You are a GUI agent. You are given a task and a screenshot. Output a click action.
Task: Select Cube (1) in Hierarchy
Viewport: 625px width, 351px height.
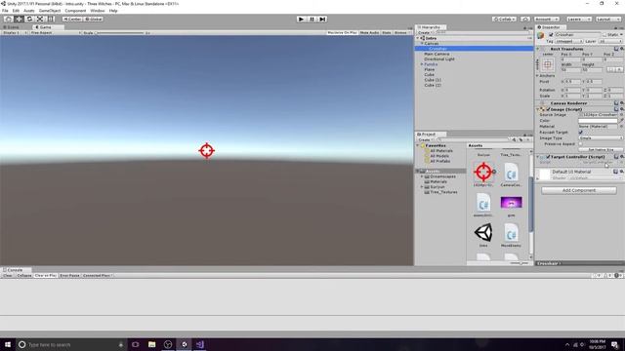tap(433, 80)
